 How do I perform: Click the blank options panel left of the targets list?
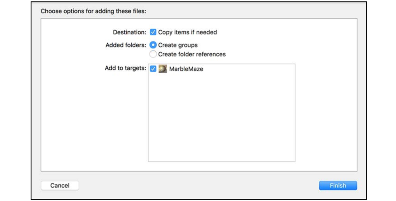click(94, 121)
